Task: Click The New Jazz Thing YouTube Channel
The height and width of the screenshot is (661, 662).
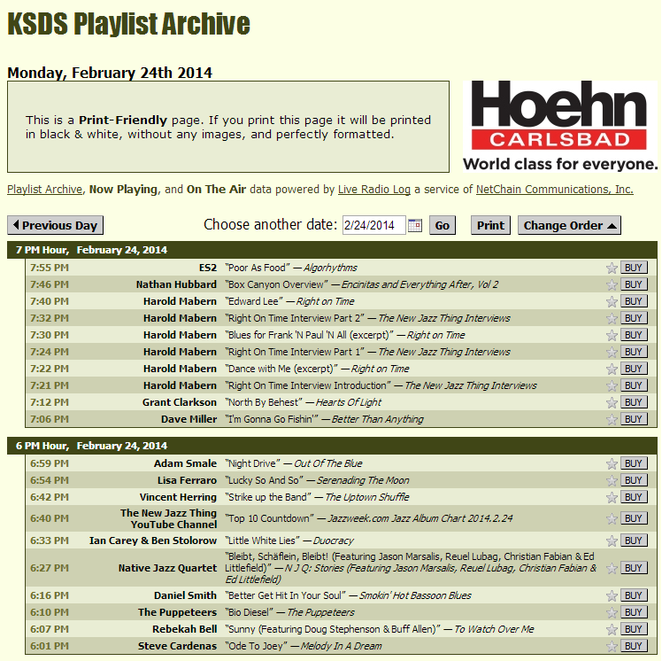Action: 168,518
